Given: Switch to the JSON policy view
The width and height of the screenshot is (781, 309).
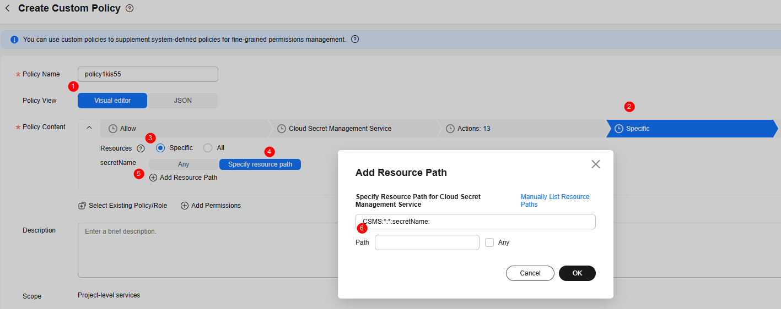Looking at the screenshot, I should pyautogui.click(x=182, y=101).
